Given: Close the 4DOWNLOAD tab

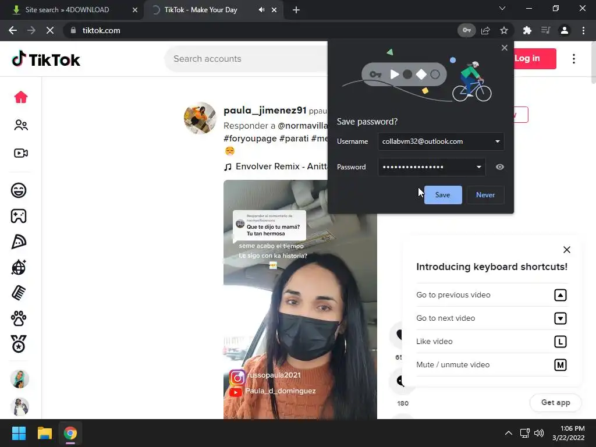Looking at the screenshot, I should 135,10.
